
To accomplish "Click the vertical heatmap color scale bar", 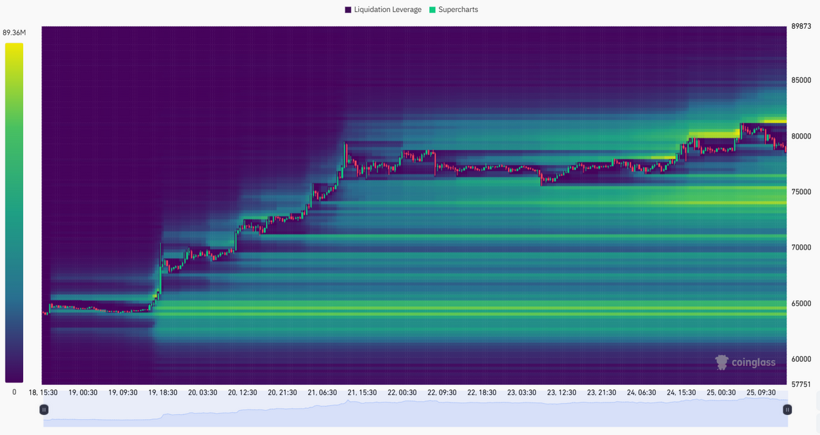I will pyautogui.click(x=14, y=213).
